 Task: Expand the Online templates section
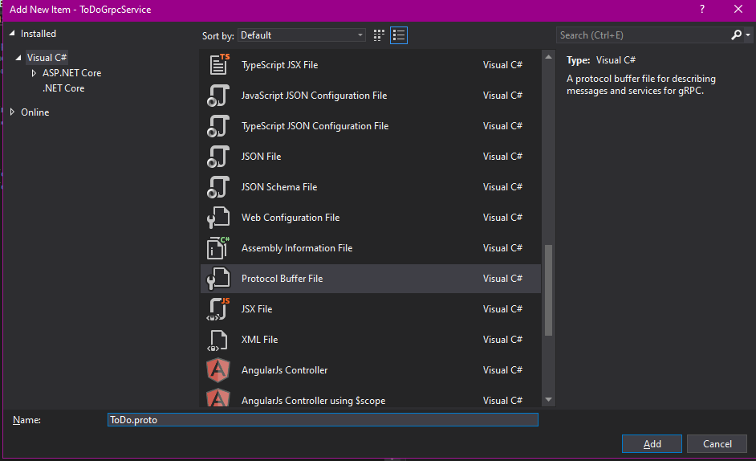[x=12, y=112]
